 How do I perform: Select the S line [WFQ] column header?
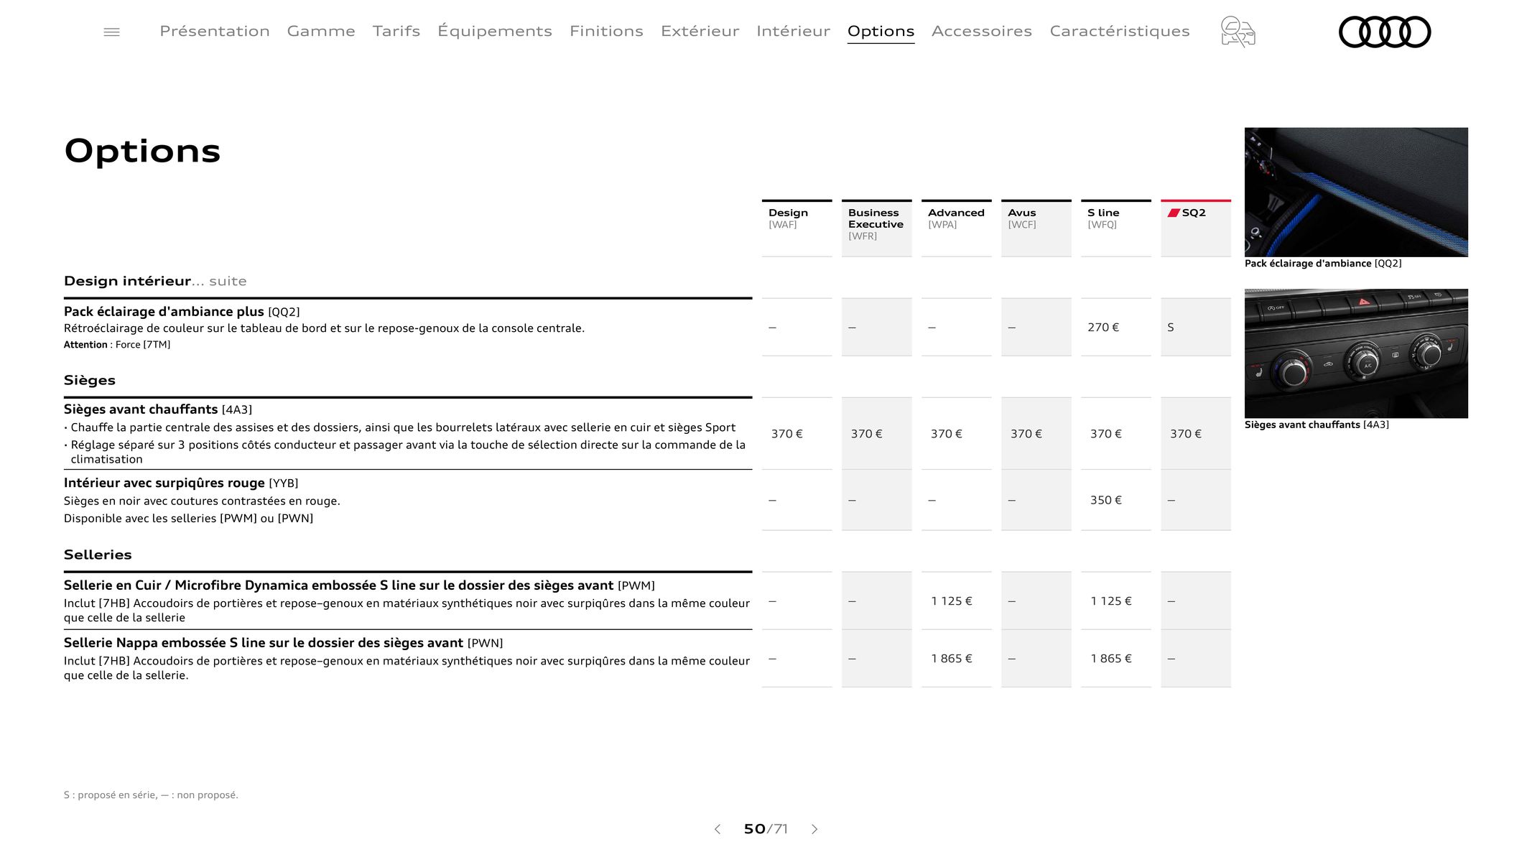pos(1115,228)
